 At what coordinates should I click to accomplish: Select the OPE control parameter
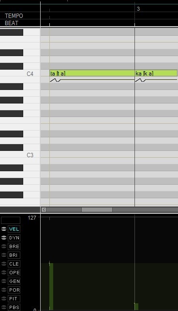click(x=14, y=272)
